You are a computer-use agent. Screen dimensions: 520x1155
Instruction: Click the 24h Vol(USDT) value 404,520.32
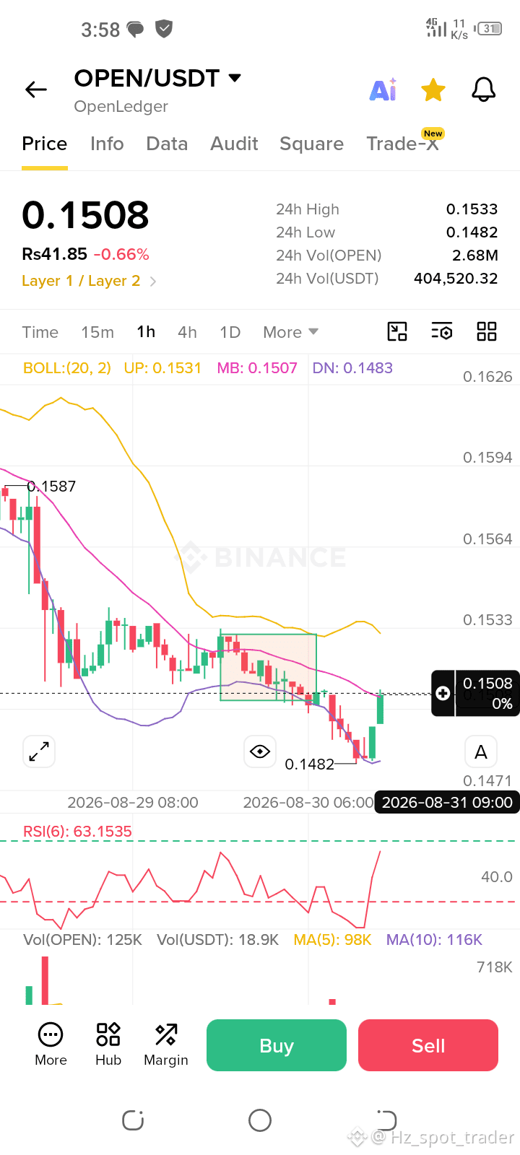[456, 279]
